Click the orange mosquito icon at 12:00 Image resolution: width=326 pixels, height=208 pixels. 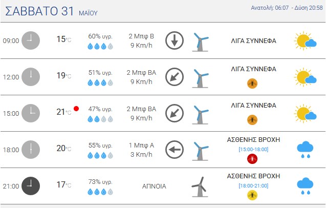[x=252, y=84]
